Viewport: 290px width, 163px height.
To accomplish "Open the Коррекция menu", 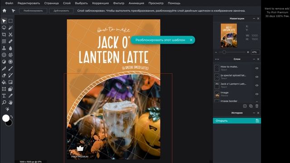I will [x=101, y=3].
